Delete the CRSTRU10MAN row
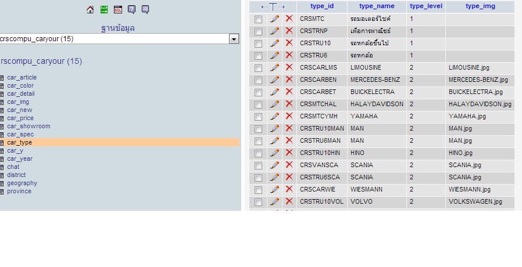This screenshot has height=267, width=522. pyautogui.click(x=289, y=128)
